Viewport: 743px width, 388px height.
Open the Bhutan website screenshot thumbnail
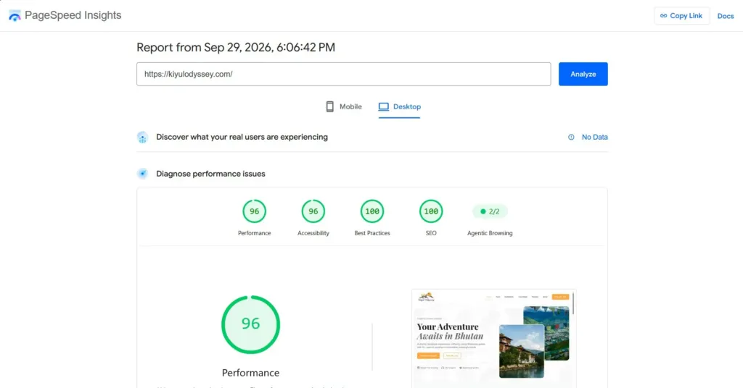point(493,338)
